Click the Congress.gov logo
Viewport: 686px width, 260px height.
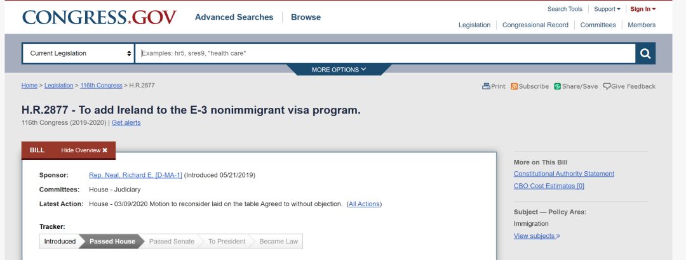click(99, 17)
